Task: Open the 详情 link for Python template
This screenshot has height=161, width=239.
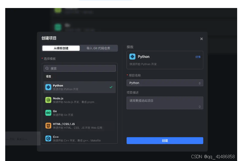Action: click(198, 57)
